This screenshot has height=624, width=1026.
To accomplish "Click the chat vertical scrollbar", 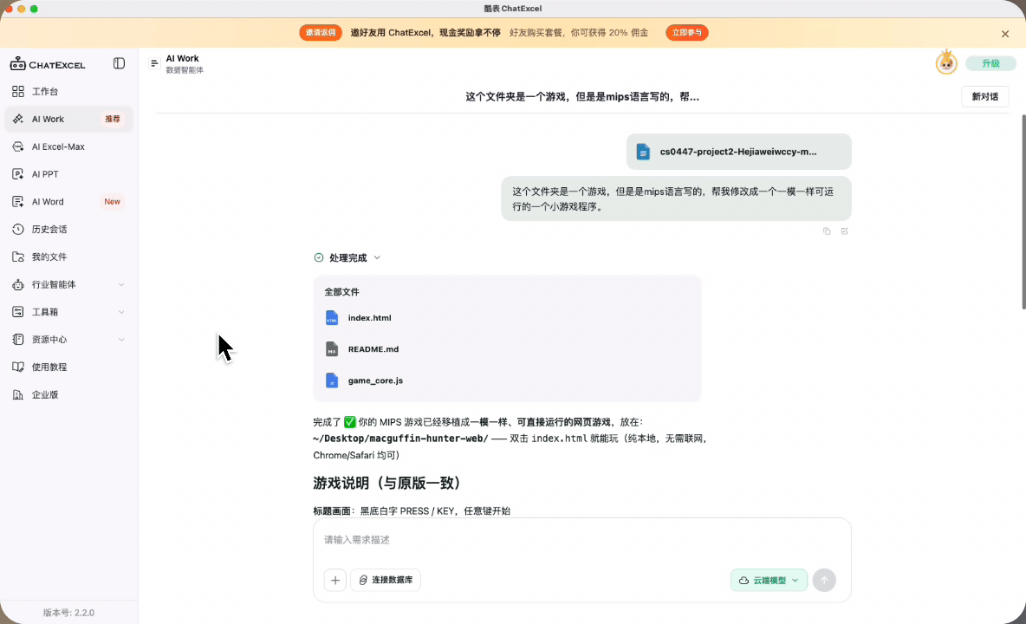I will point(1023,211).
